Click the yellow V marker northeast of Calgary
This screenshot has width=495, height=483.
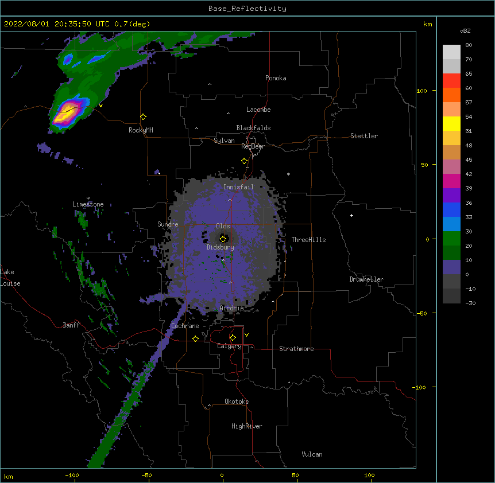coord(246,335)
